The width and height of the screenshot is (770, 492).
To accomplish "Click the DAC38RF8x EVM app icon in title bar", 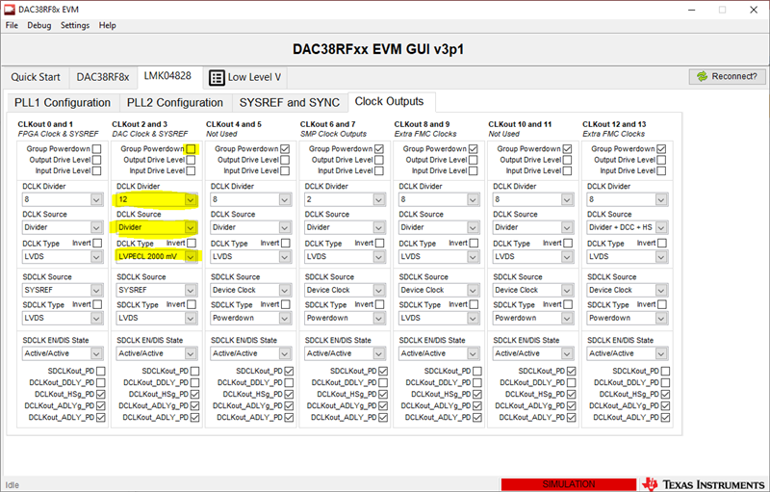I will (x=10, y=10).
